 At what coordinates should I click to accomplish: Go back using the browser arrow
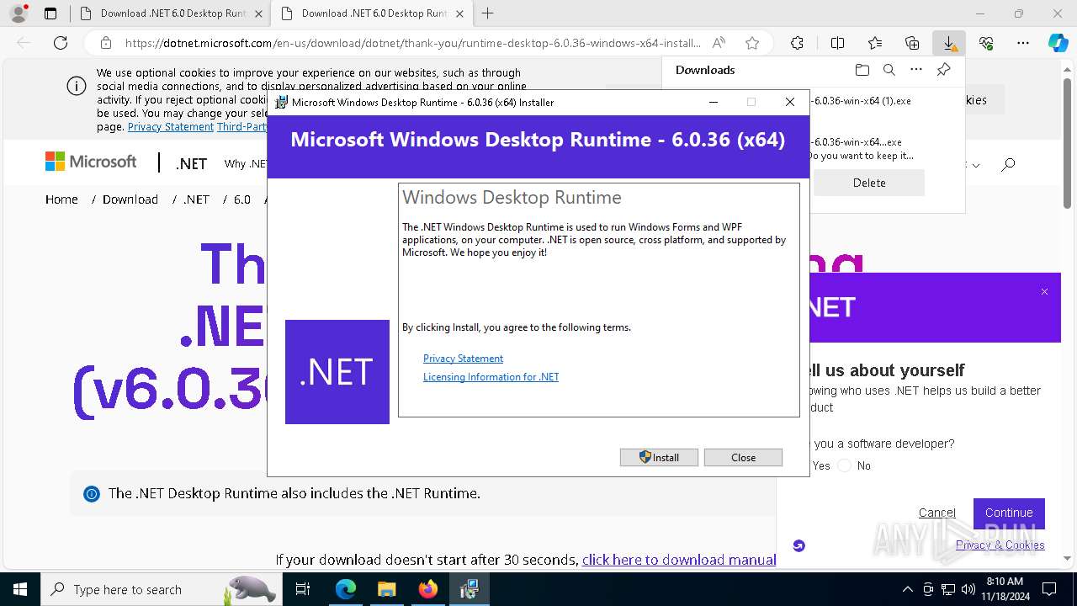24,43
